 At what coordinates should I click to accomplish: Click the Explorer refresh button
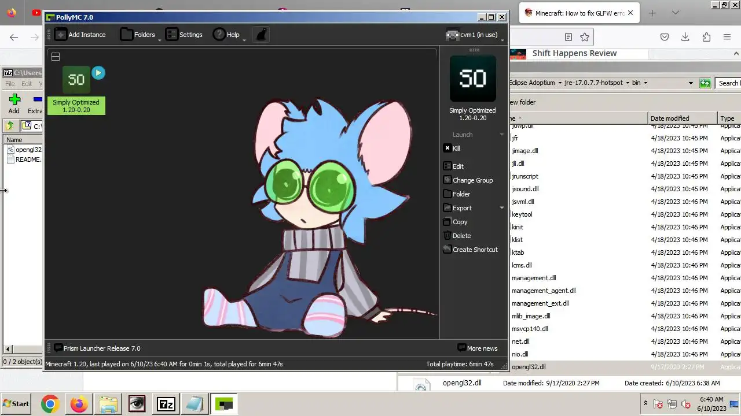tap(705, 83)
